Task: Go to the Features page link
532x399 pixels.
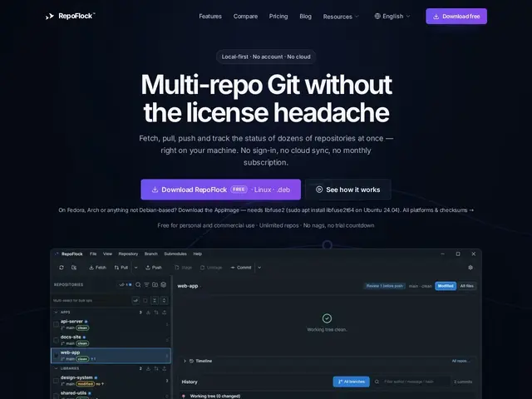Action: (210, 16)
